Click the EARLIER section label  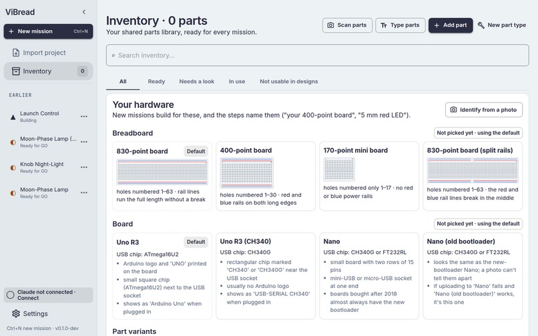(x=20, y=95)
